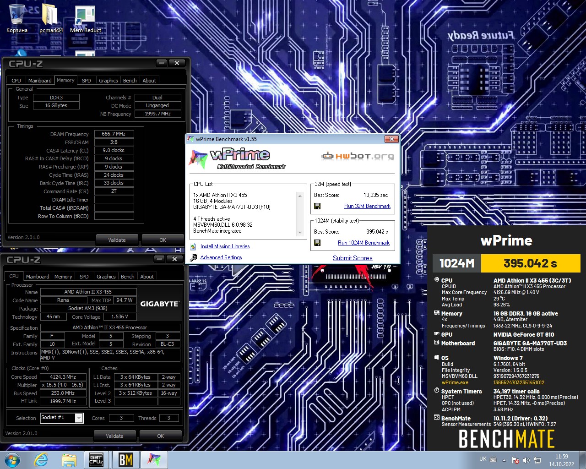Viewport: 586px width, 469px height.
Task: Switch to BenchMate taskbar button
Action: click(125, 460)
